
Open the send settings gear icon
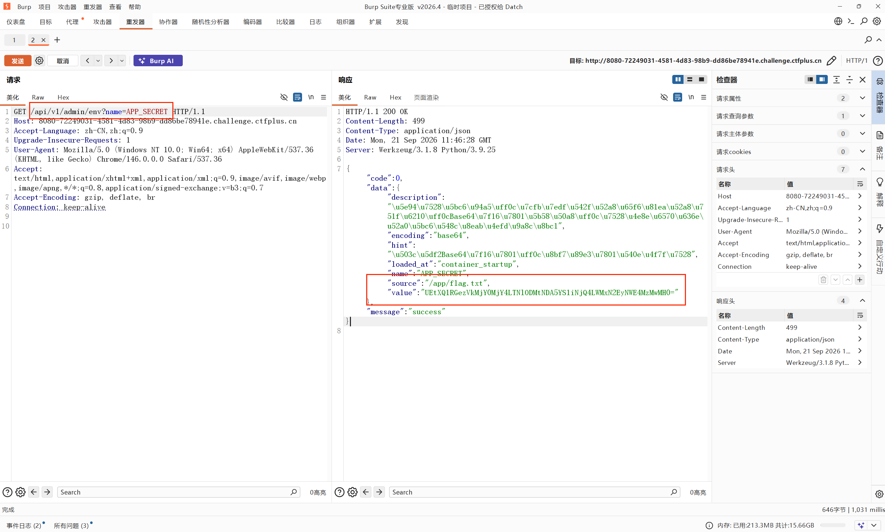tap(40, 61)
